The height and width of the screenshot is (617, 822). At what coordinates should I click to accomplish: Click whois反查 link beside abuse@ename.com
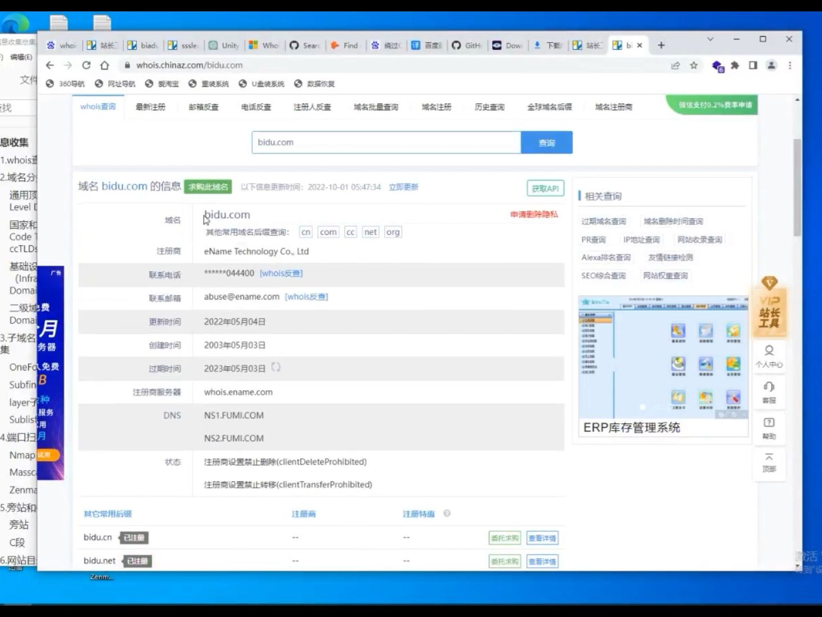click(x=307, y=297)
